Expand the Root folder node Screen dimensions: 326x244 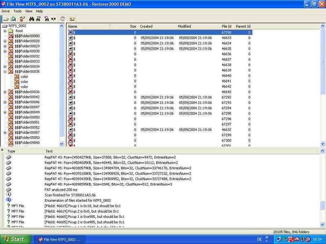click(x=5, y=31)
